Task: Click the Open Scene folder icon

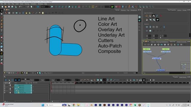Action: click(x=6, y=7)
